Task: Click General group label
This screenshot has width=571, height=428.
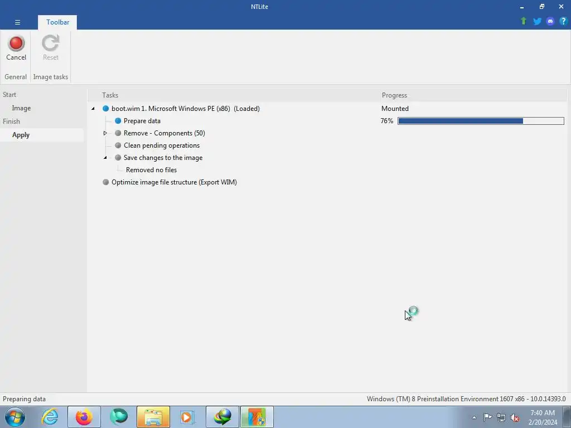Action: pyautogui.click(x=16, y=77)
